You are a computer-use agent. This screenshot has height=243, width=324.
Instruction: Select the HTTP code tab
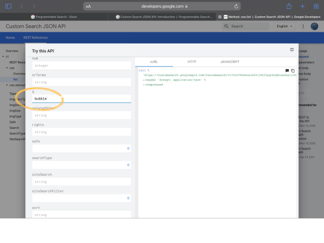192,62
